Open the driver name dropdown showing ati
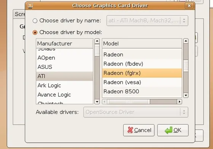The height and width of the screenshot is (149, 213). click(147, 21)
